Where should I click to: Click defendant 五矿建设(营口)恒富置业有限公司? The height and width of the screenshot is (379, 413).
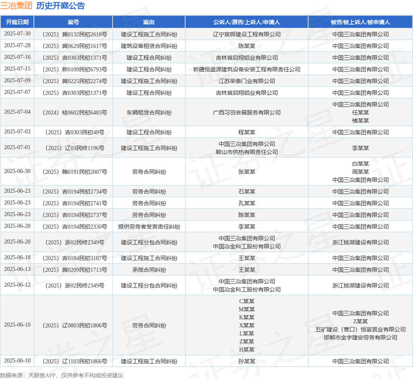pyautogui.click(x=361, y=329)
